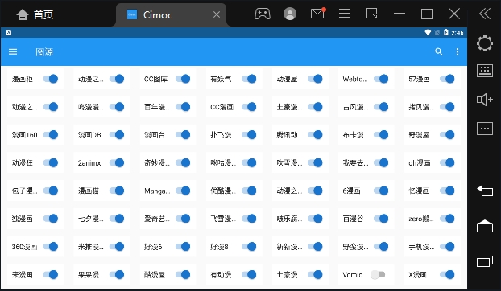Switch to the 首页 home tab

(x=35, y=14)
